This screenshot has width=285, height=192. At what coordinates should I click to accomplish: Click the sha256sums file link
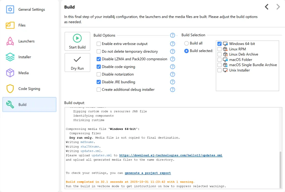point(90,146)
